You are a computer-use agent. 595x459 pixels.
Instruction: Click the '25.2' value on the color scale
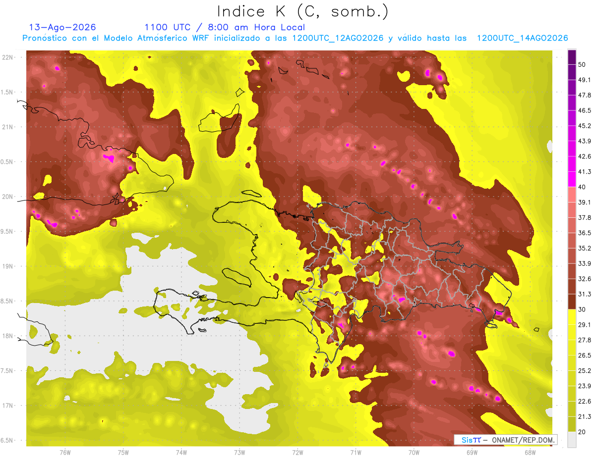tap(584, 371)
